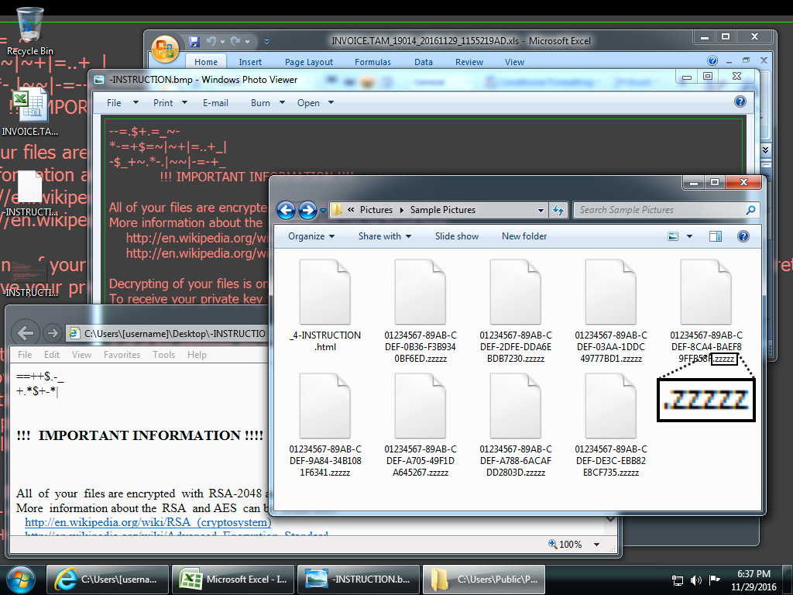The height and width of the screenshot is (595, 793).
Task: Open the RSA cryptosystem Wikipedia link
Action: 148,522
